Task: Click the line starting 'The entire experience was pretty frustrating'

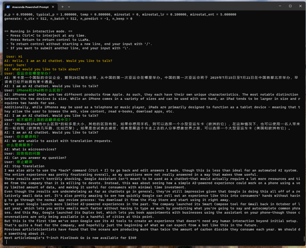Action: click(x=131, y=175)
